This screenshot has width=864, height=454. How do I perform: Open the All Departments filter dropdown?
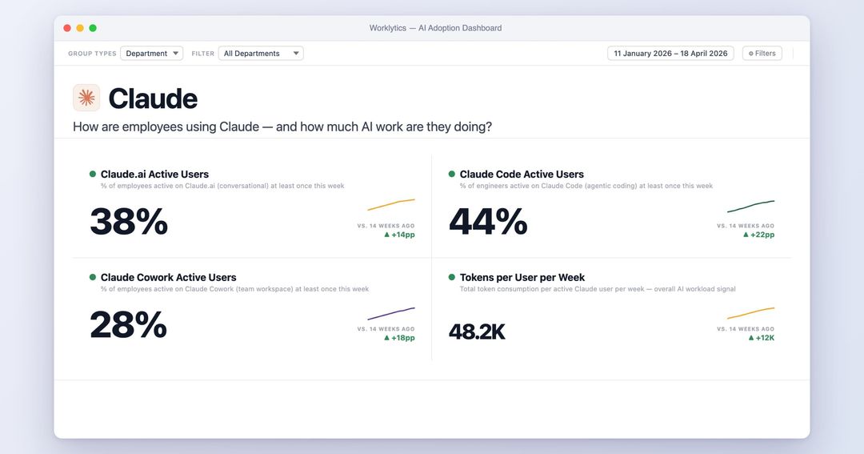[261, 54]
